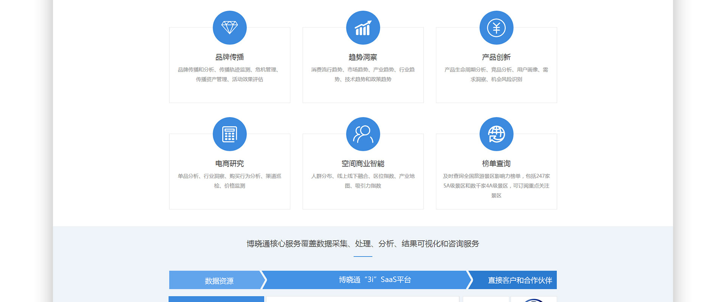This screenshot has width=726, height=302.
Task: Click the globe icon for 榜单查询
Action: pyautogui.click(x=496, y=134)
